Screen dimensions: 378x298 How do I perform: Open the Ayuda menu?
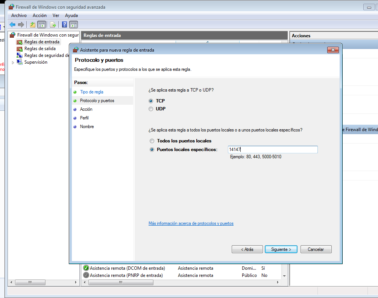pyautogui.click(x=71, y=15)
